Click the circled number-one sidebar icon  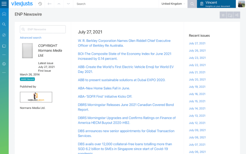[x=4, y=64]
